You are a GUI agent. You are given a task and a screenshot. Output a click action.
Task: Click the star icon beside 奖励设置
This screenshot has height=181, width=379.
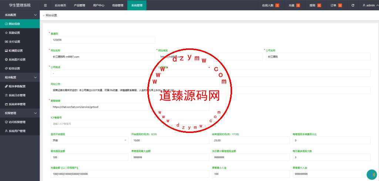[x=6, y=33]
